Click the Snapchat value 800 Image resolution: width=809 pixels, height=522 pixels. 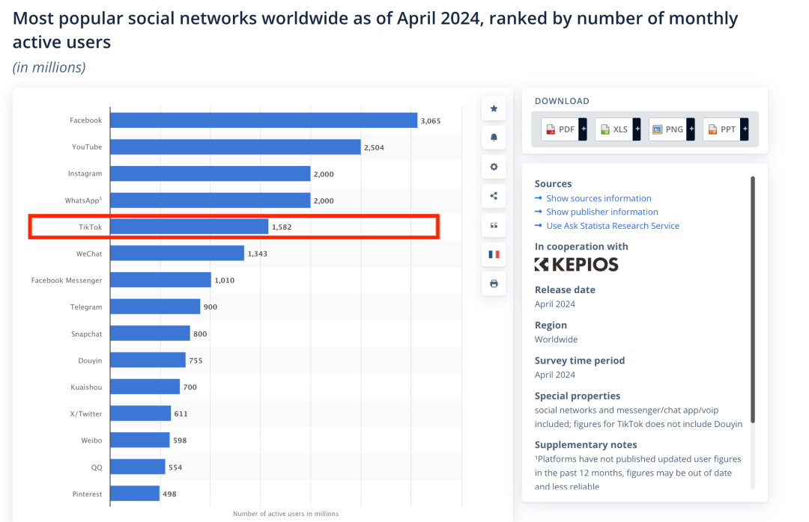coord(200,334)
